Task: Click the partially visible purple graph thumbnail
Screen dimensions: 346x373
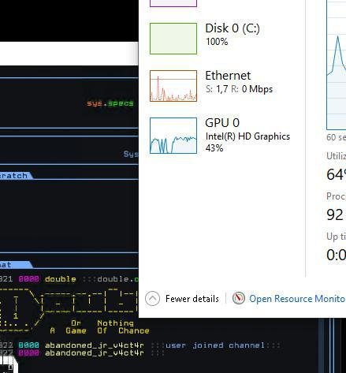Action: click(x=173, y=3)
